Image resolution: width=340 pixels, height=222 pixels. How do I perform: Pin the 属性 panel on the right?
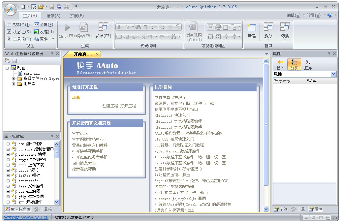coord(329,53)
